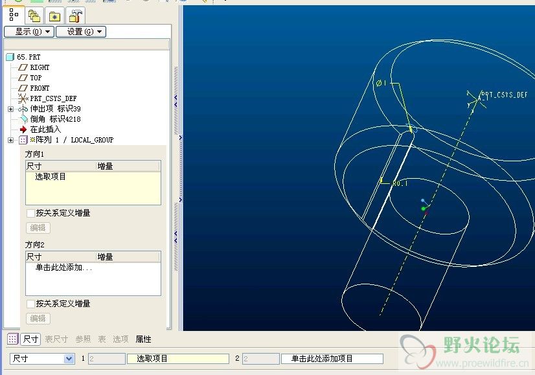Viewport: 535px width, 375px height.
Task: Click the 单击此处添加项目 collector
Action: (332, 359)
